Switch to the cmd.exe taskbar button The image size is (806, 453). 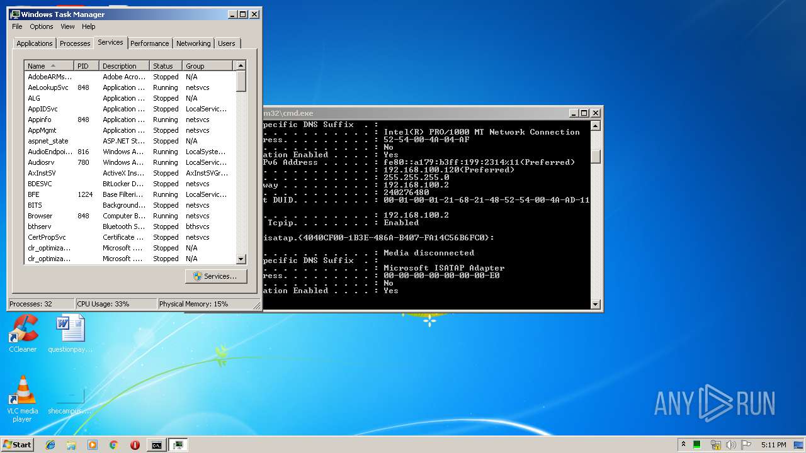point(156,445)
